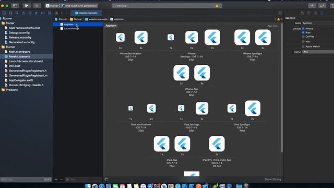
Task: Run the project with the Play button
Action: 27,6
